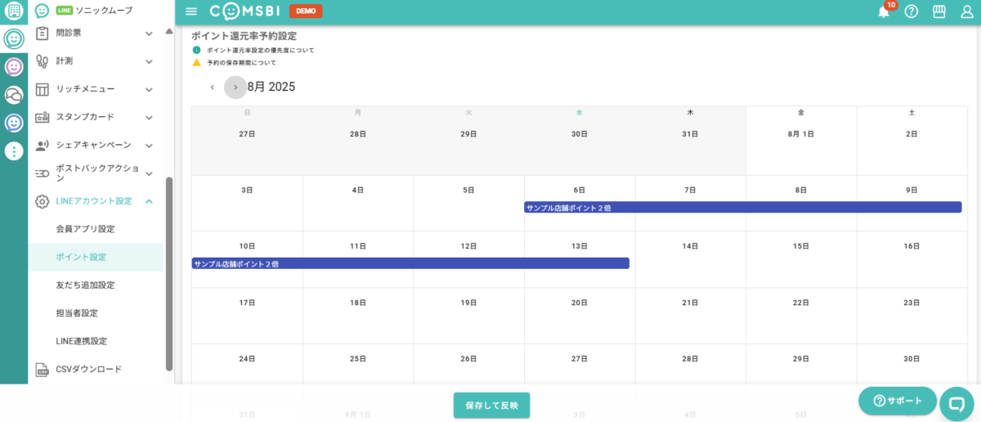Collapse the LINEアカウント設定 chevron
This screenshot has width=981, height=422.
click(149, 201)
